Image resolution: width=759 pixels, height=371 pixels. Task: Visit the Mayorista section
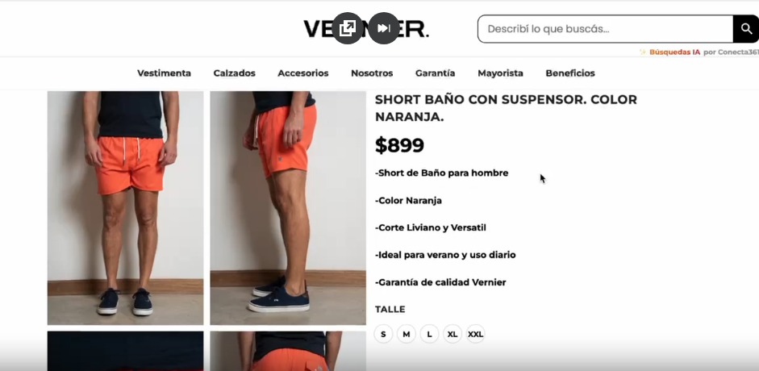(501, 73)
